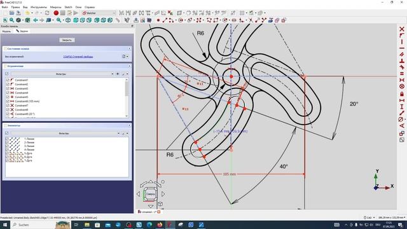The width and height of the screenshot is (407, 229).
Task: Click the degrees of freedom link
Action: point(78,57)
